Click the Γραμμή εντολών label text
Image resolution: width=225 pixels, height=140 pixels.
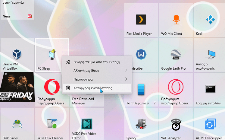tap(208, 103)
